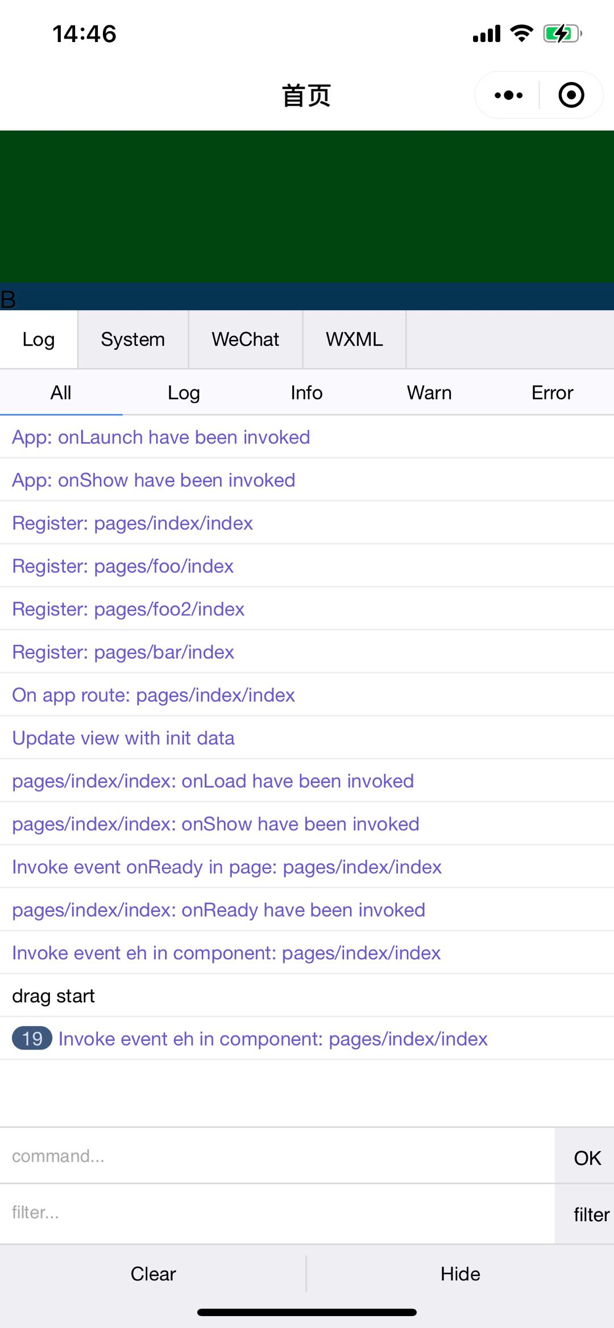614x1328 pixels.
Task: Switch to the System tab
Action: (132, 339)
